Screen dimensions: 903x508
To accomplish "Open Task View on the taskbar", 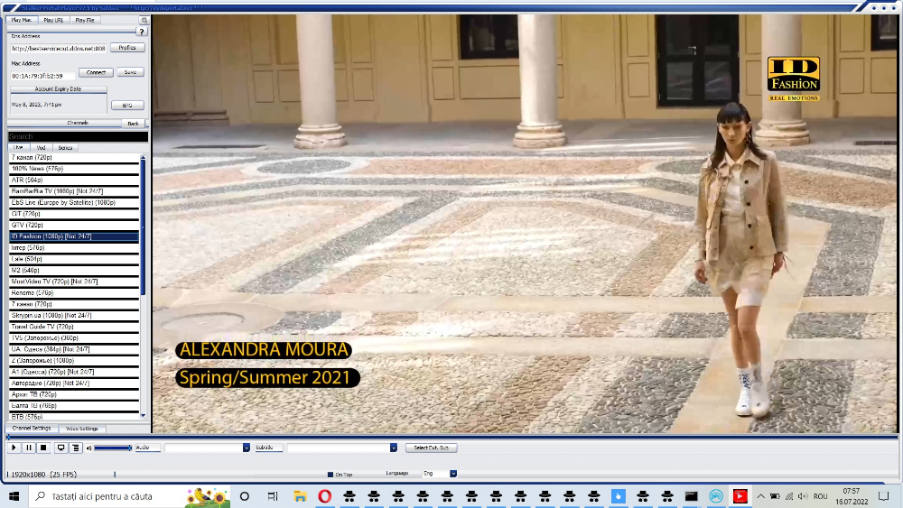I will tap(273, 496).
